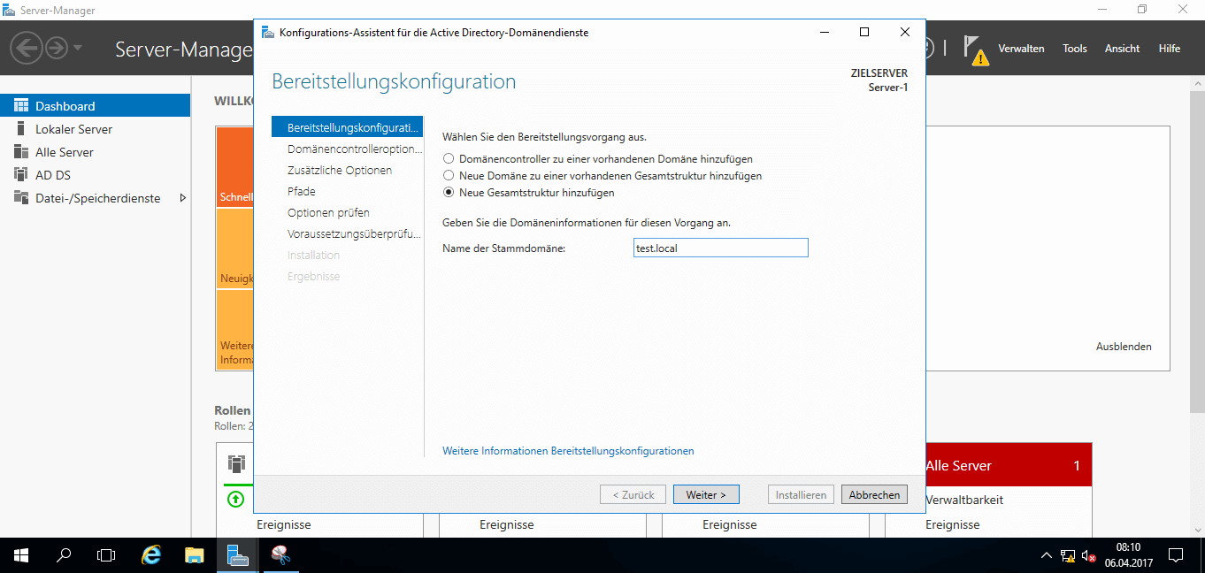Open the Action Center notification icon
This screenshot has width=1205, height=573.
tap(1176, 555)
